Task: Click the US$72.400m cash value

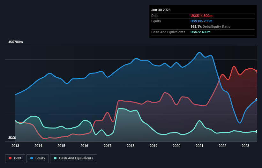Action: [x=200, y=32]
